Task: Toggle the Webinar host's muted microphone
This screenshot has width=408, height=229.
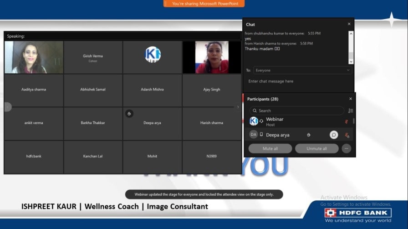Action: click(347, 122)
